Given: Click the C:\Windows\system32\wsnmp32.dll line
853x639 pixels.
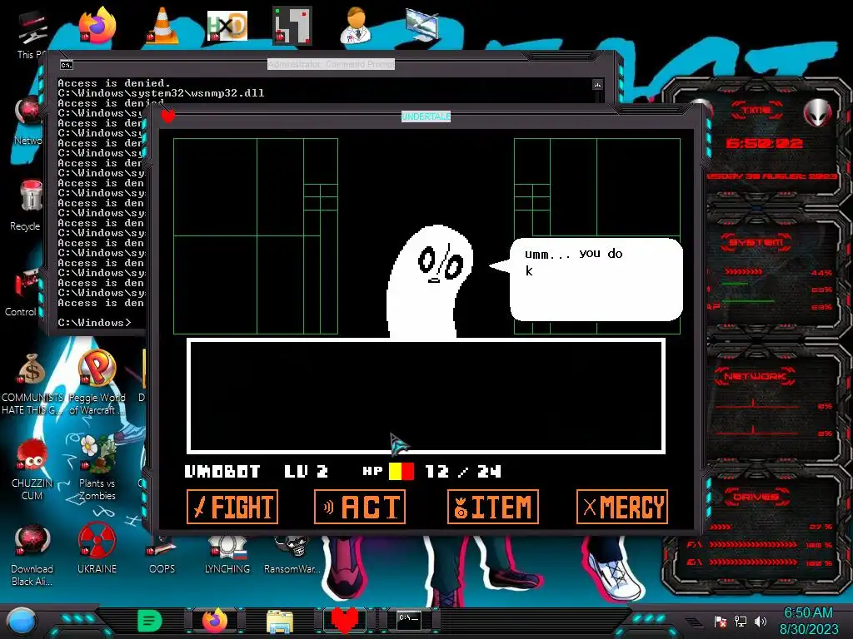Looking at the screenshot, I should point(161,93).
